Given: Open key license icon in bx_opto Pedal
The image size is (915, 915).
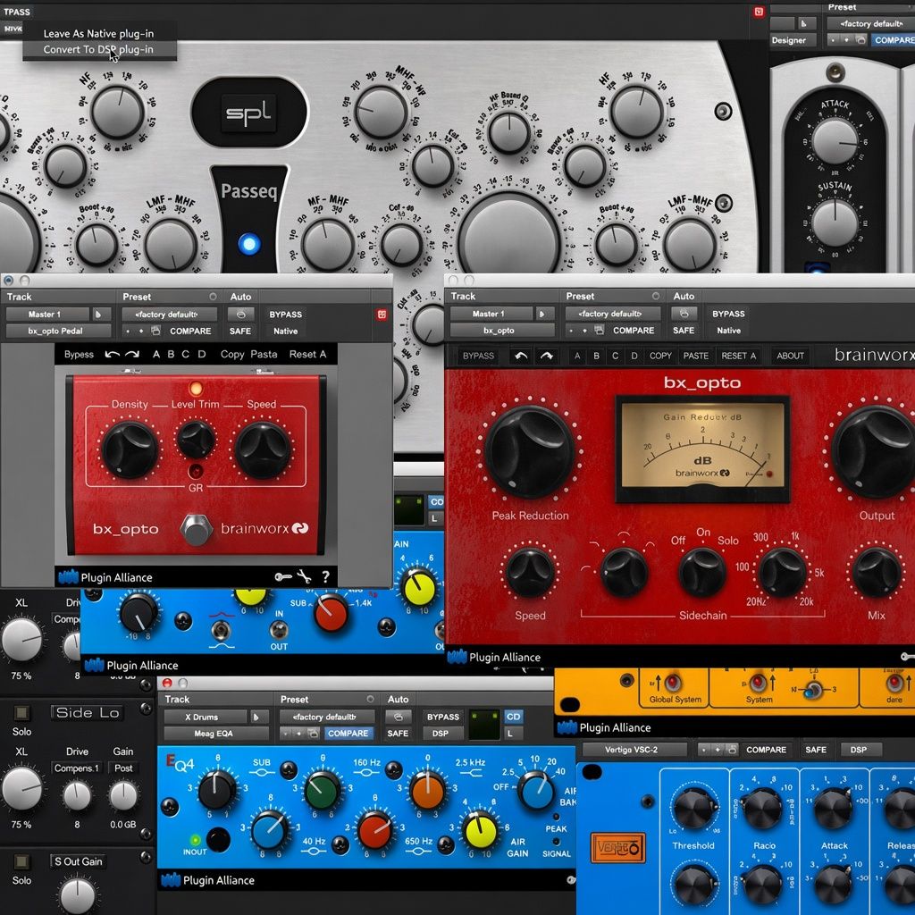Looking at the screenshot, I should (283, 577).
